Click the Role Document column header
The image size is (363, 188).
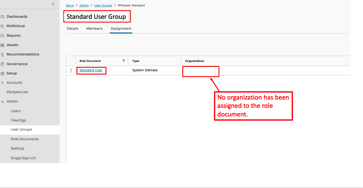pyautogui.click(x=90, y=61)
